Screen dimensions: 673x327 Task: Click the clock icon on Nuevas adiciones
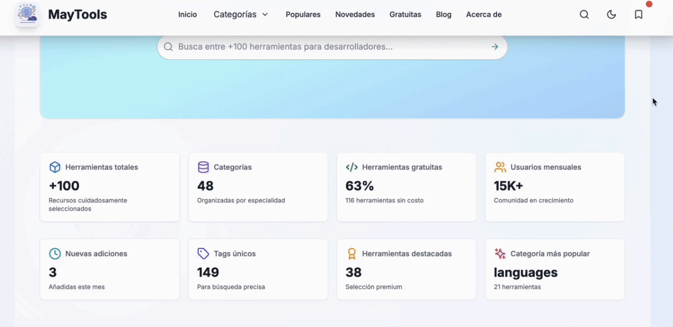click(55, 253)
